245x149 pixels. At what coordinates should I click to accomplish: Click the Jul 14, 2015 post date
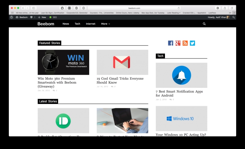[x=102, y=87]
